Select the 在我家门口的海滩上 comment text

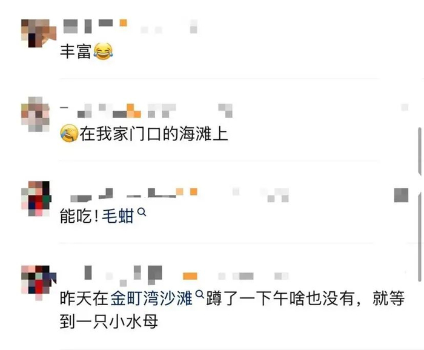point(154,134)
